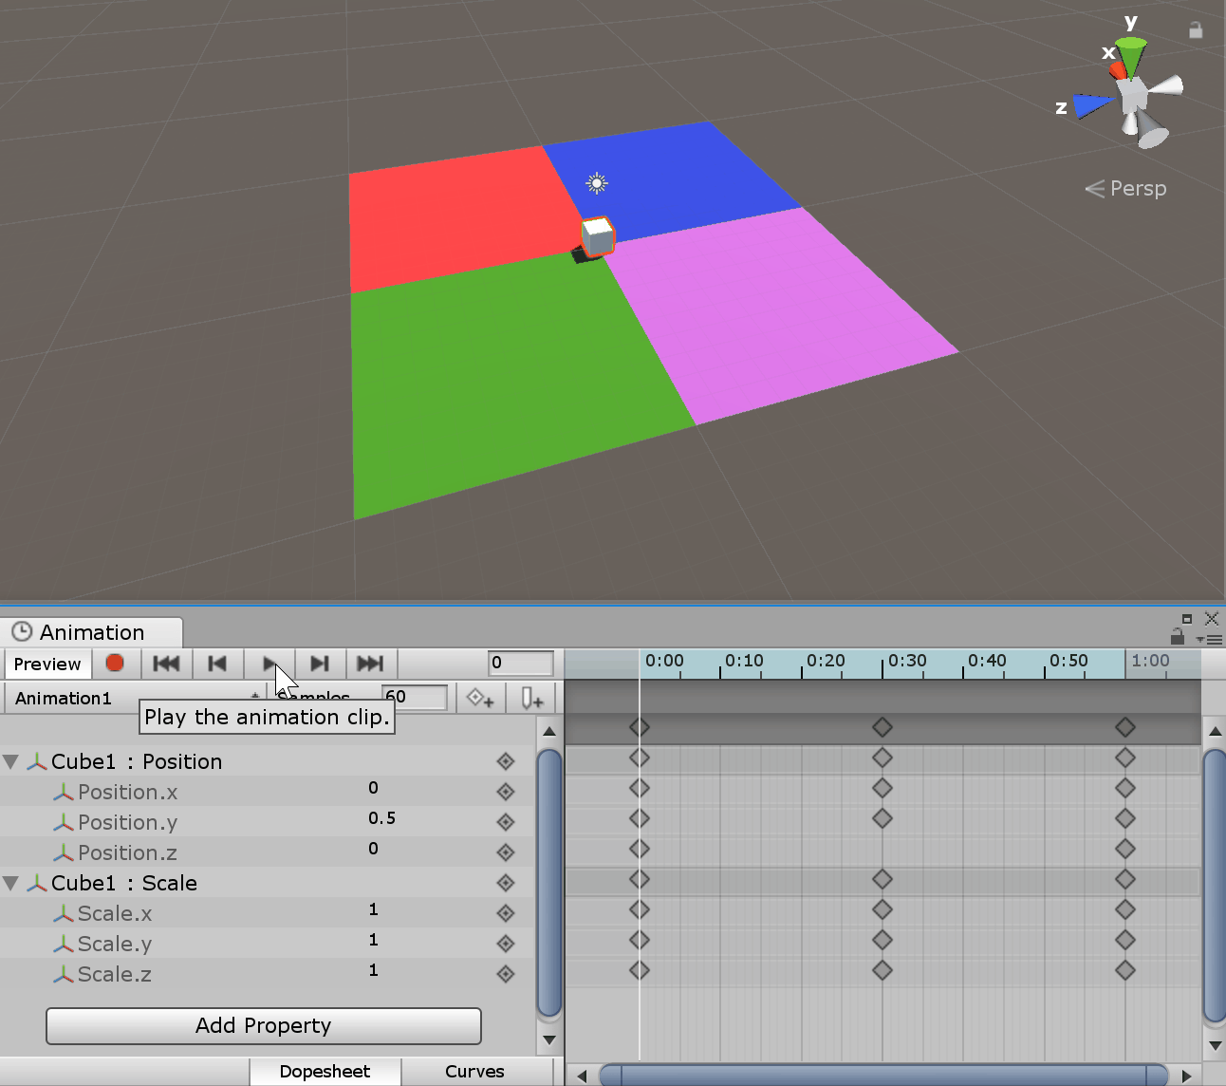
Task: Click the Add Keyframe icon
Action: 481,699
